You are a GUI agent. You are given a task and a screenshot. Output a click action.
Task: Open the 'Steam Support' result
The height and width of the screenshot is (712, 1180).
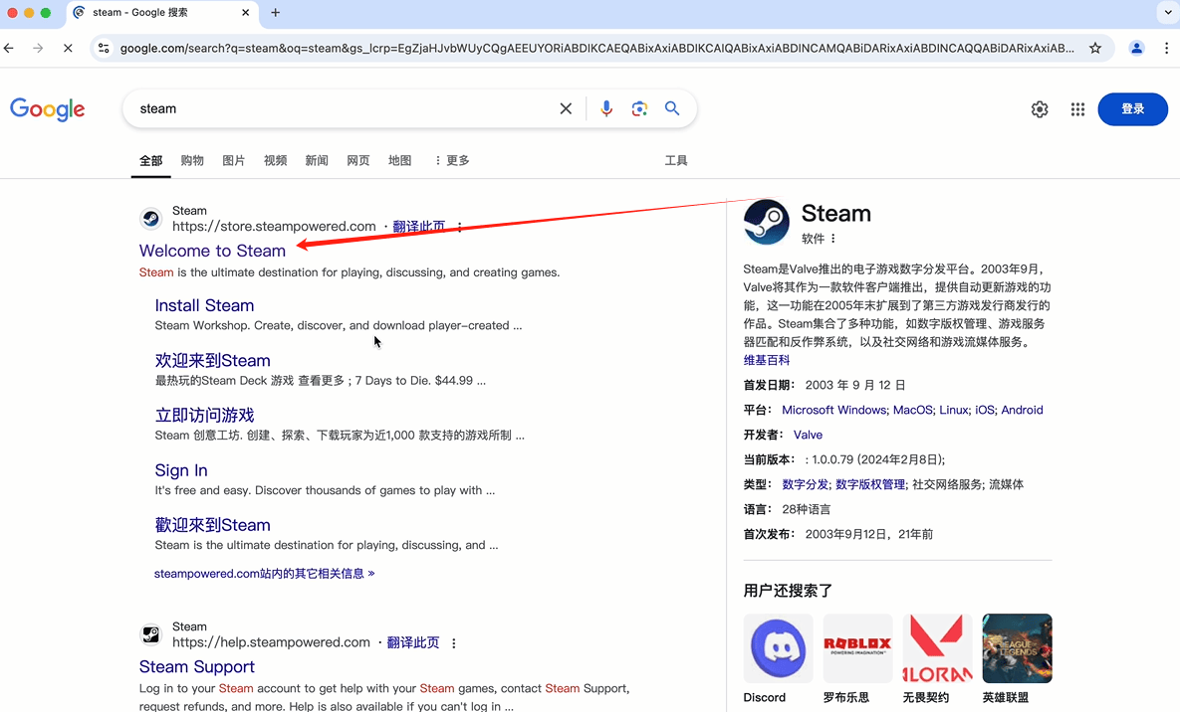click(196, 666)
